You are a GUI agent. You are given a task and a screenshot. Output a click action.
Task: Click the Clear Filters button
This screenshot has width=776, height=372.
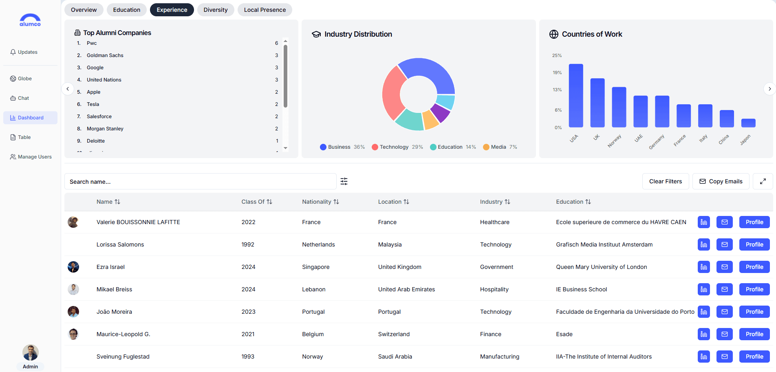click(666, 181)
